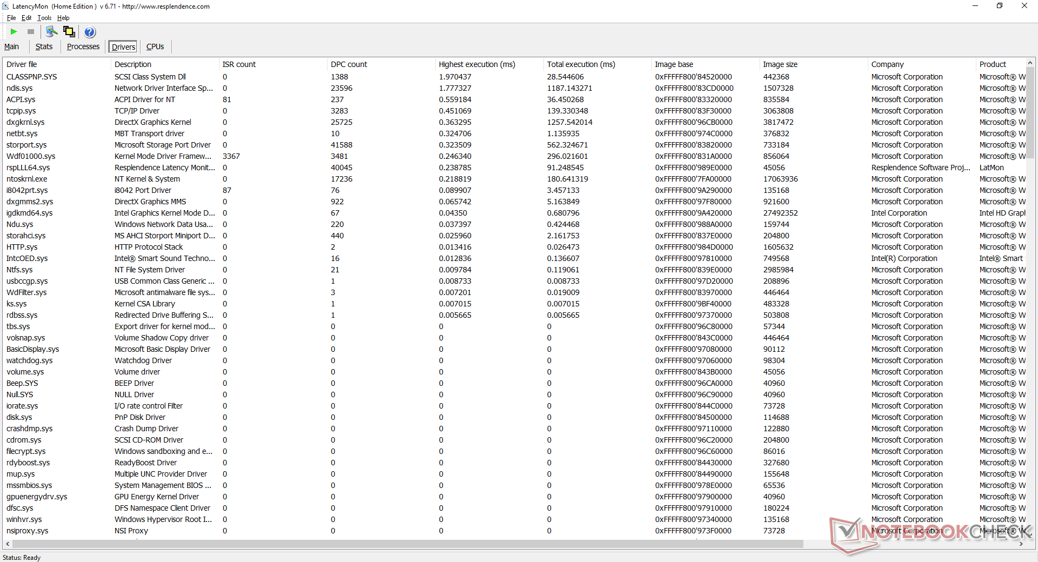Click ISR count value 3367
1038x562 pixels.
tap(231, 156)
